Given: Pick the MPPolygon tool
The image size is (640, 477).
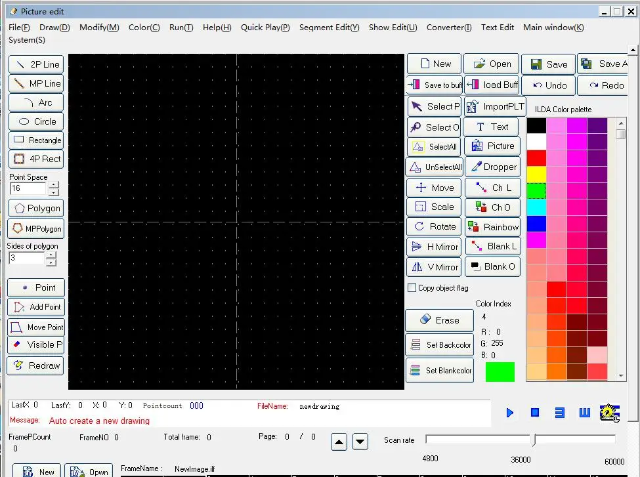Looking at the screenshot, I should [x=36, y=229].
